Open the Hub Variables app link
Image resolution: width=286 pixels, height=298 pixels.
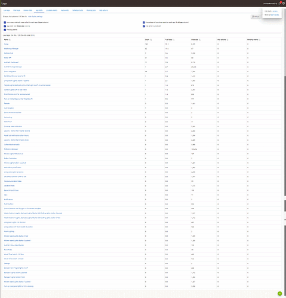pos(9,108)
